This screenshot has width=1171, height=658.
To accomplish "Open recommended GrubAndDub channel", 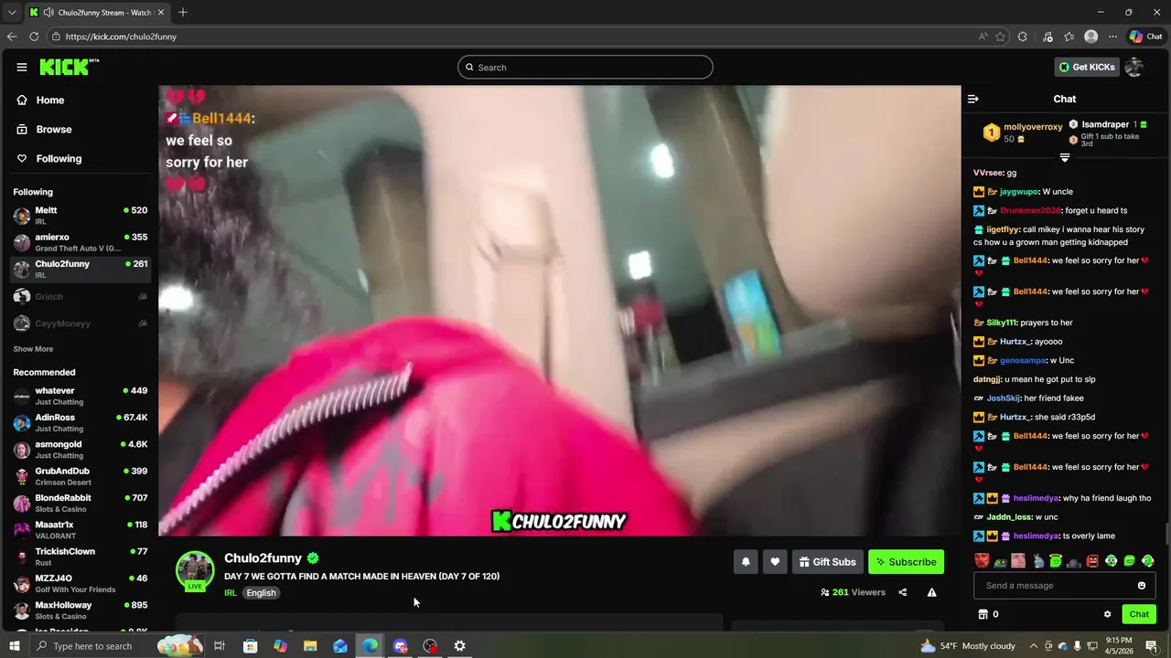I will tap(81, 476).
